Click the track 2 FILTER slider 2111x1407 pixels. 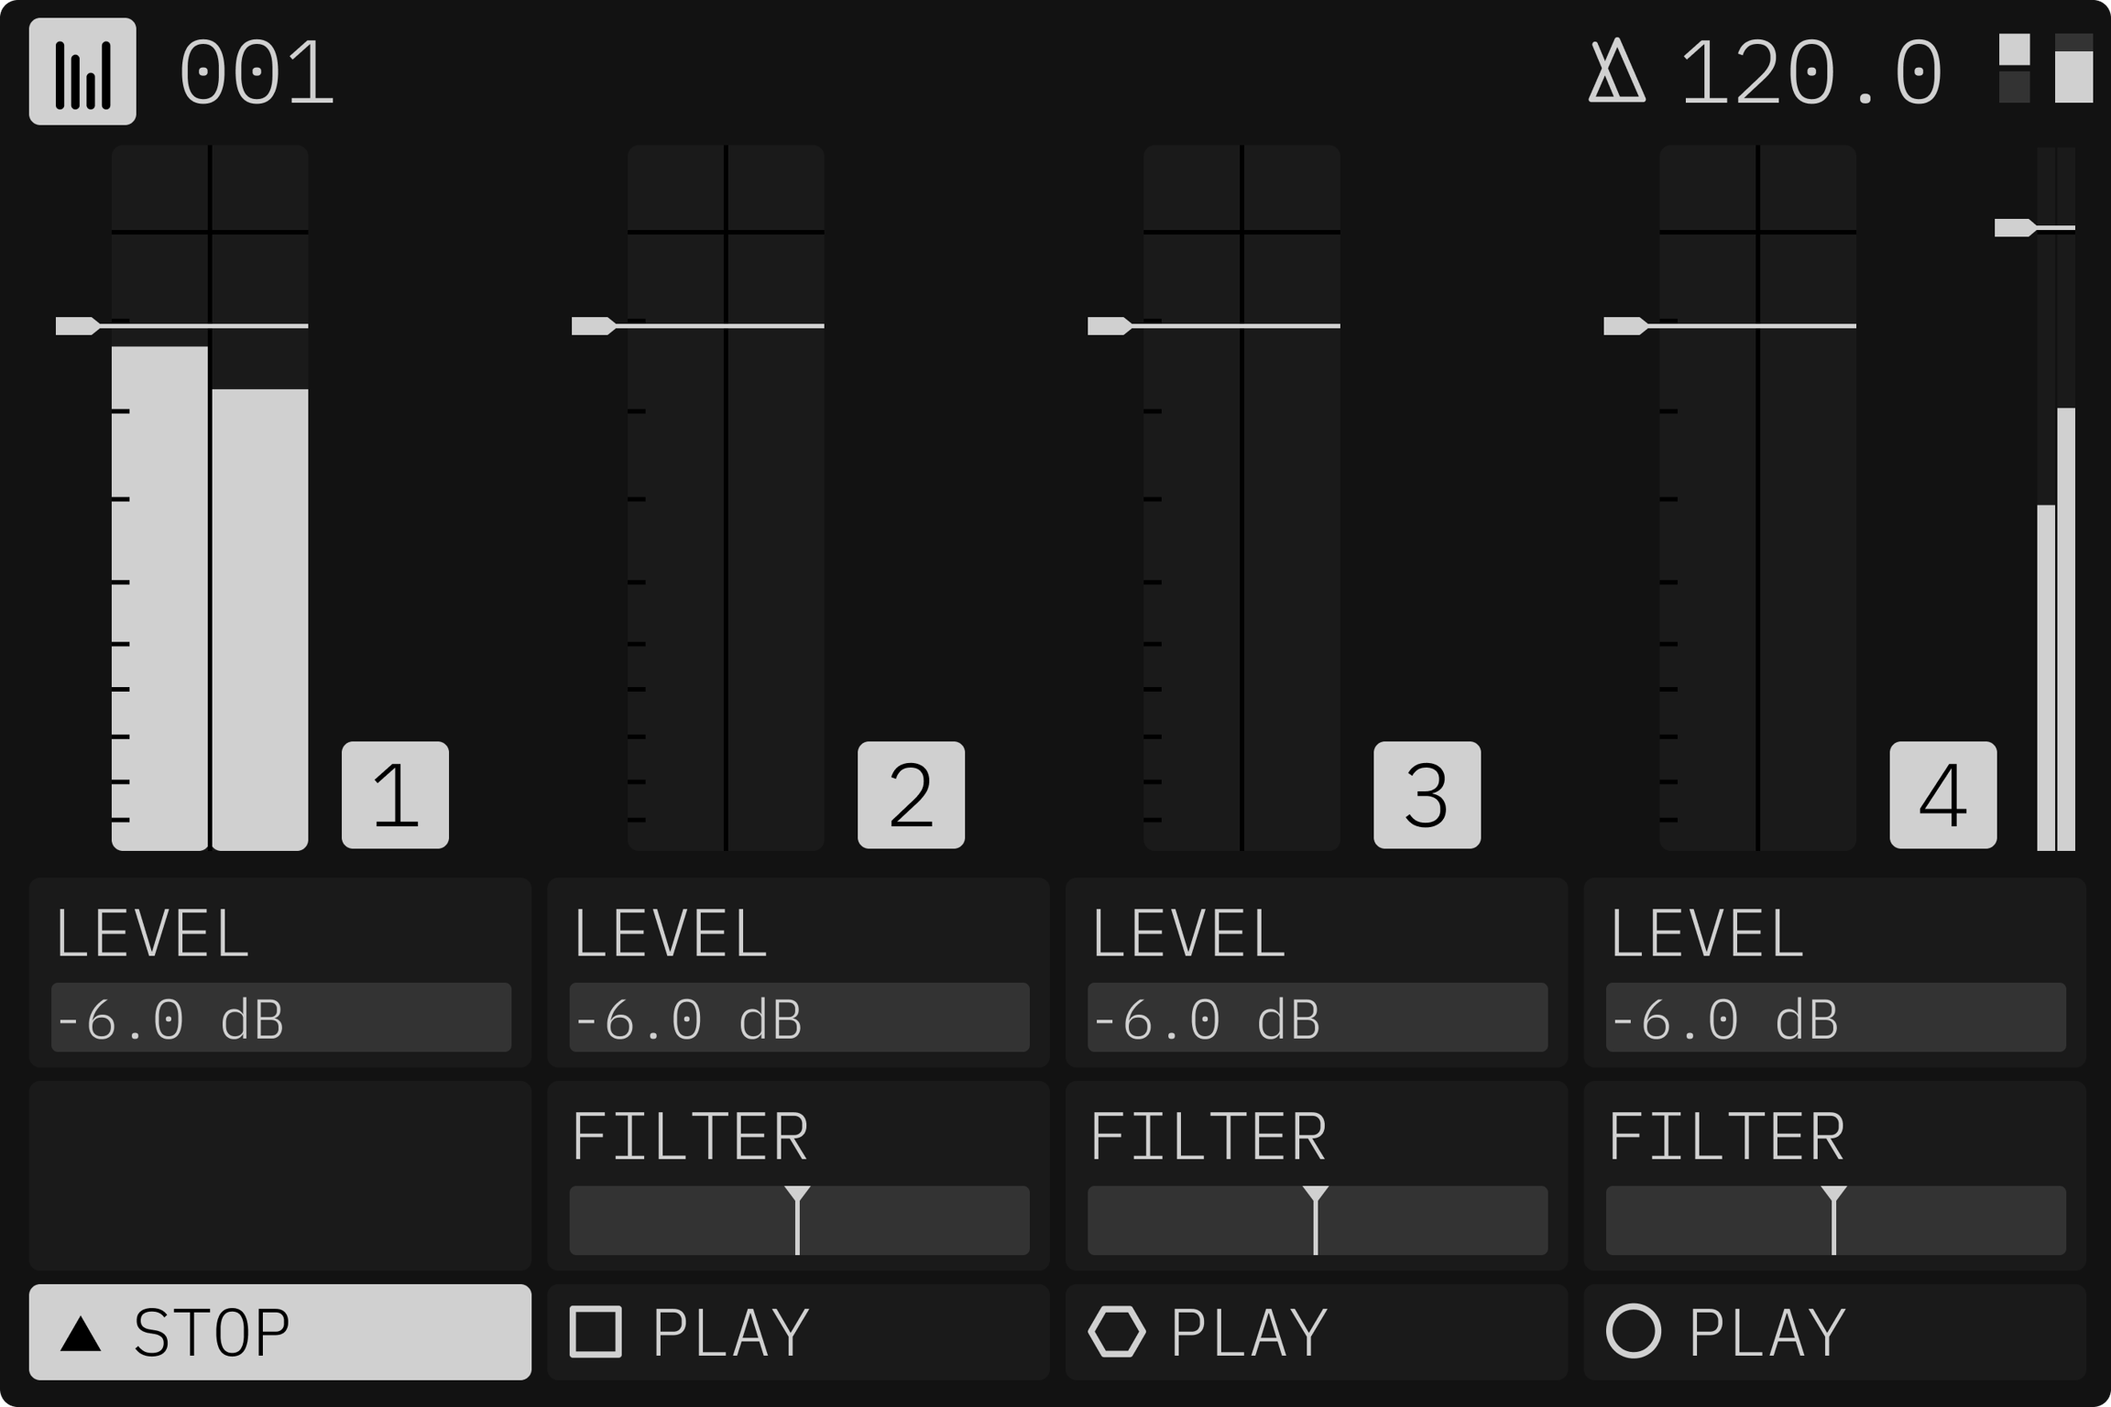(x=799, y=1220)
